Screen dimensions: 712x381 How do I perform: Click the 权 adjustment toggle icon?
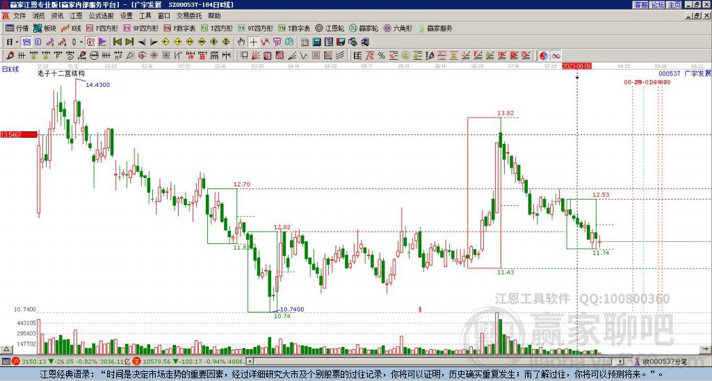coord(90,42)
